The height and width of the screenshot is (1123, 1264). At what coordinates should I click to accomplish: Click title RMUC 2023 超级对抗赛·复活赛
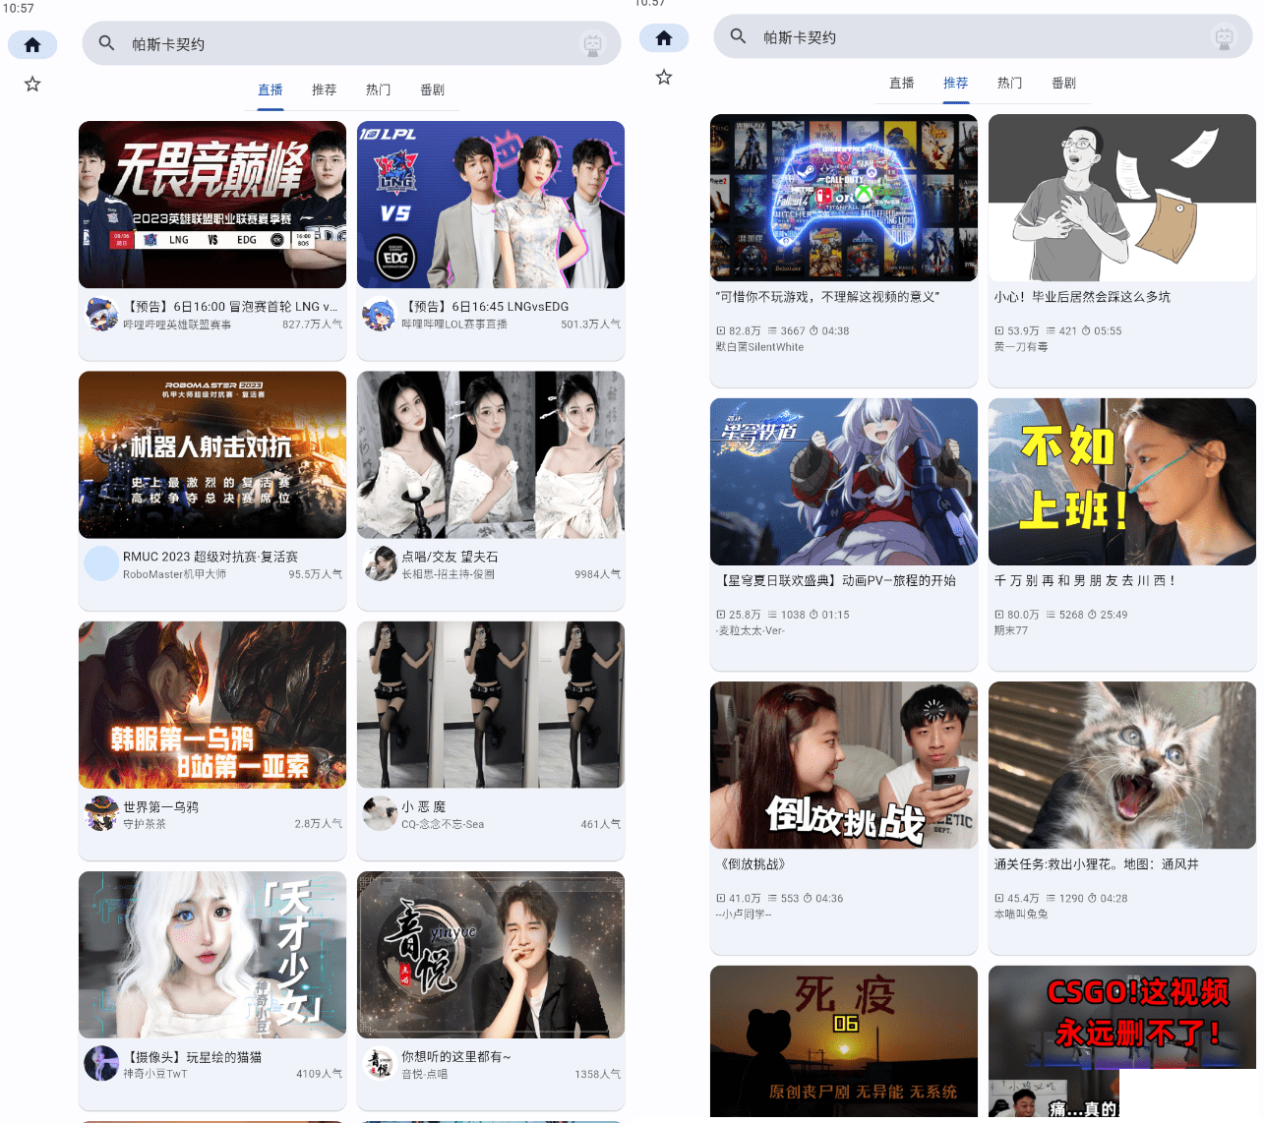point(211,557)
